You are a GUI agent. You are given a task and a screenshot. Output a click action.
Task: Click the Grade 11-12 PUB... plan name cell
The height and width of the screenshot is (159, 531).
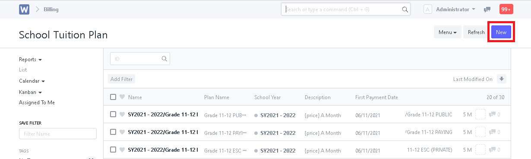pos(225,115)
